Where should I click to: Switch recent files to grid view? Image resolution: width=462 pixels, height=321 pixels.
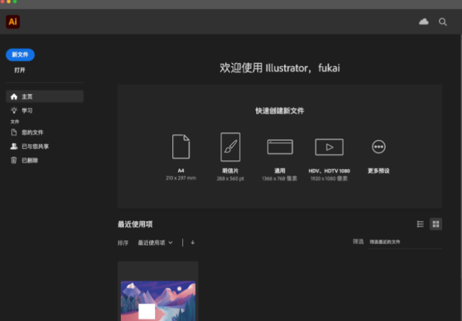(436, 224)
